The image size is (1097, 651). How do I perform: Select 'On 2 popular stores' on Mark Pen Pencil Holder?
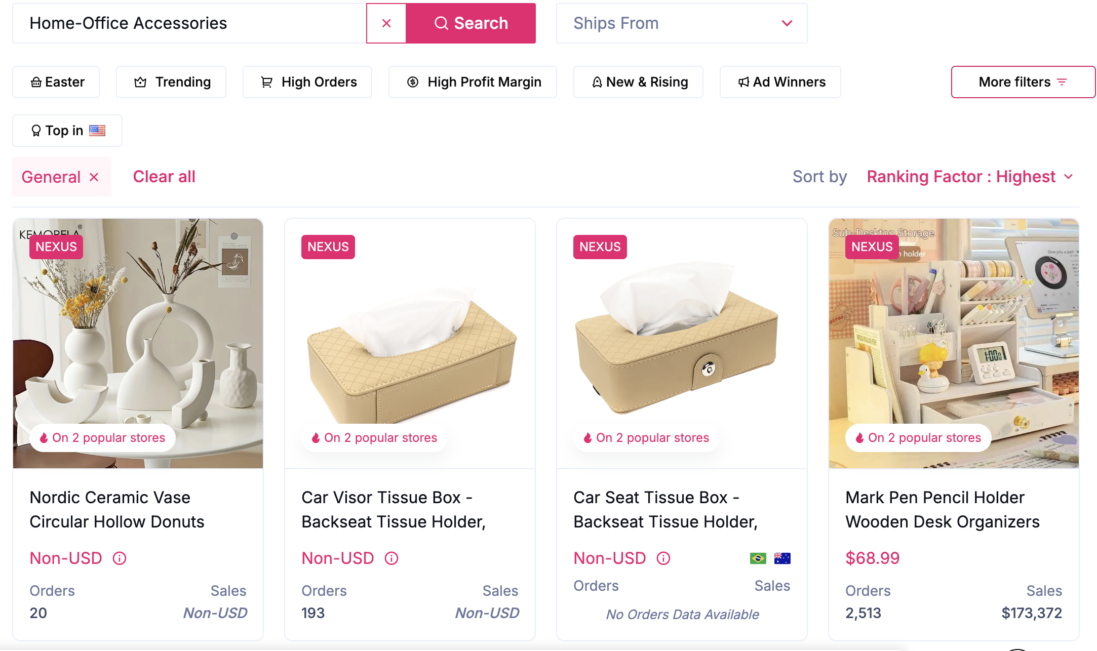click(x=918, y=437)
